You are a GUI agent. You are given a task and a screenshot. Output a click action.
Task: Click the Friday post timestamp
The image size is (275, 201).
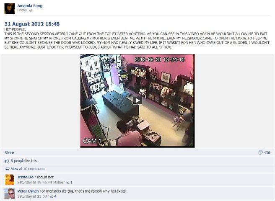coord(22,10)
